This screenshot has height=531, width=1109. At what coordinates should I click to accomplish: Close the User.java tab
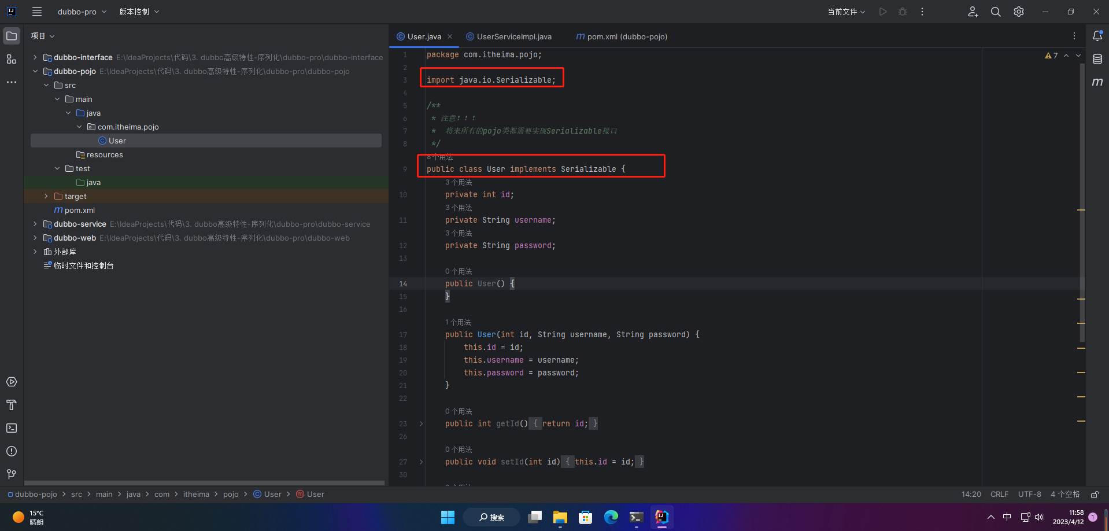tap(450, 36)
